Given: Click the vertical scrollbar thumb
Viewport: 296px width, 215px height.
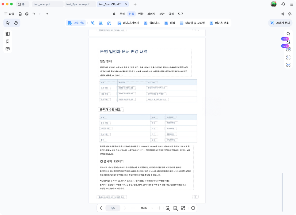Looking at the screenshot, I should [x=282, y=192].
